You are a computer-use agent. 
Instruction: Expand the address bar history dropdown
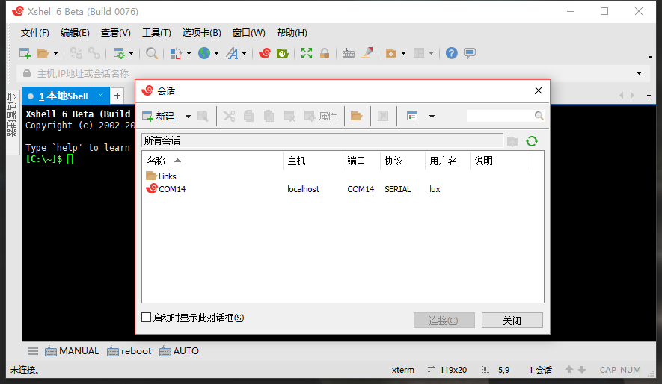point(640,74)
